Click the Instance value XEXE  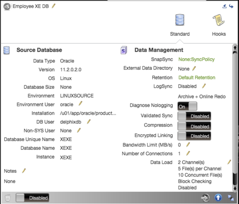(x=66, y=158)
